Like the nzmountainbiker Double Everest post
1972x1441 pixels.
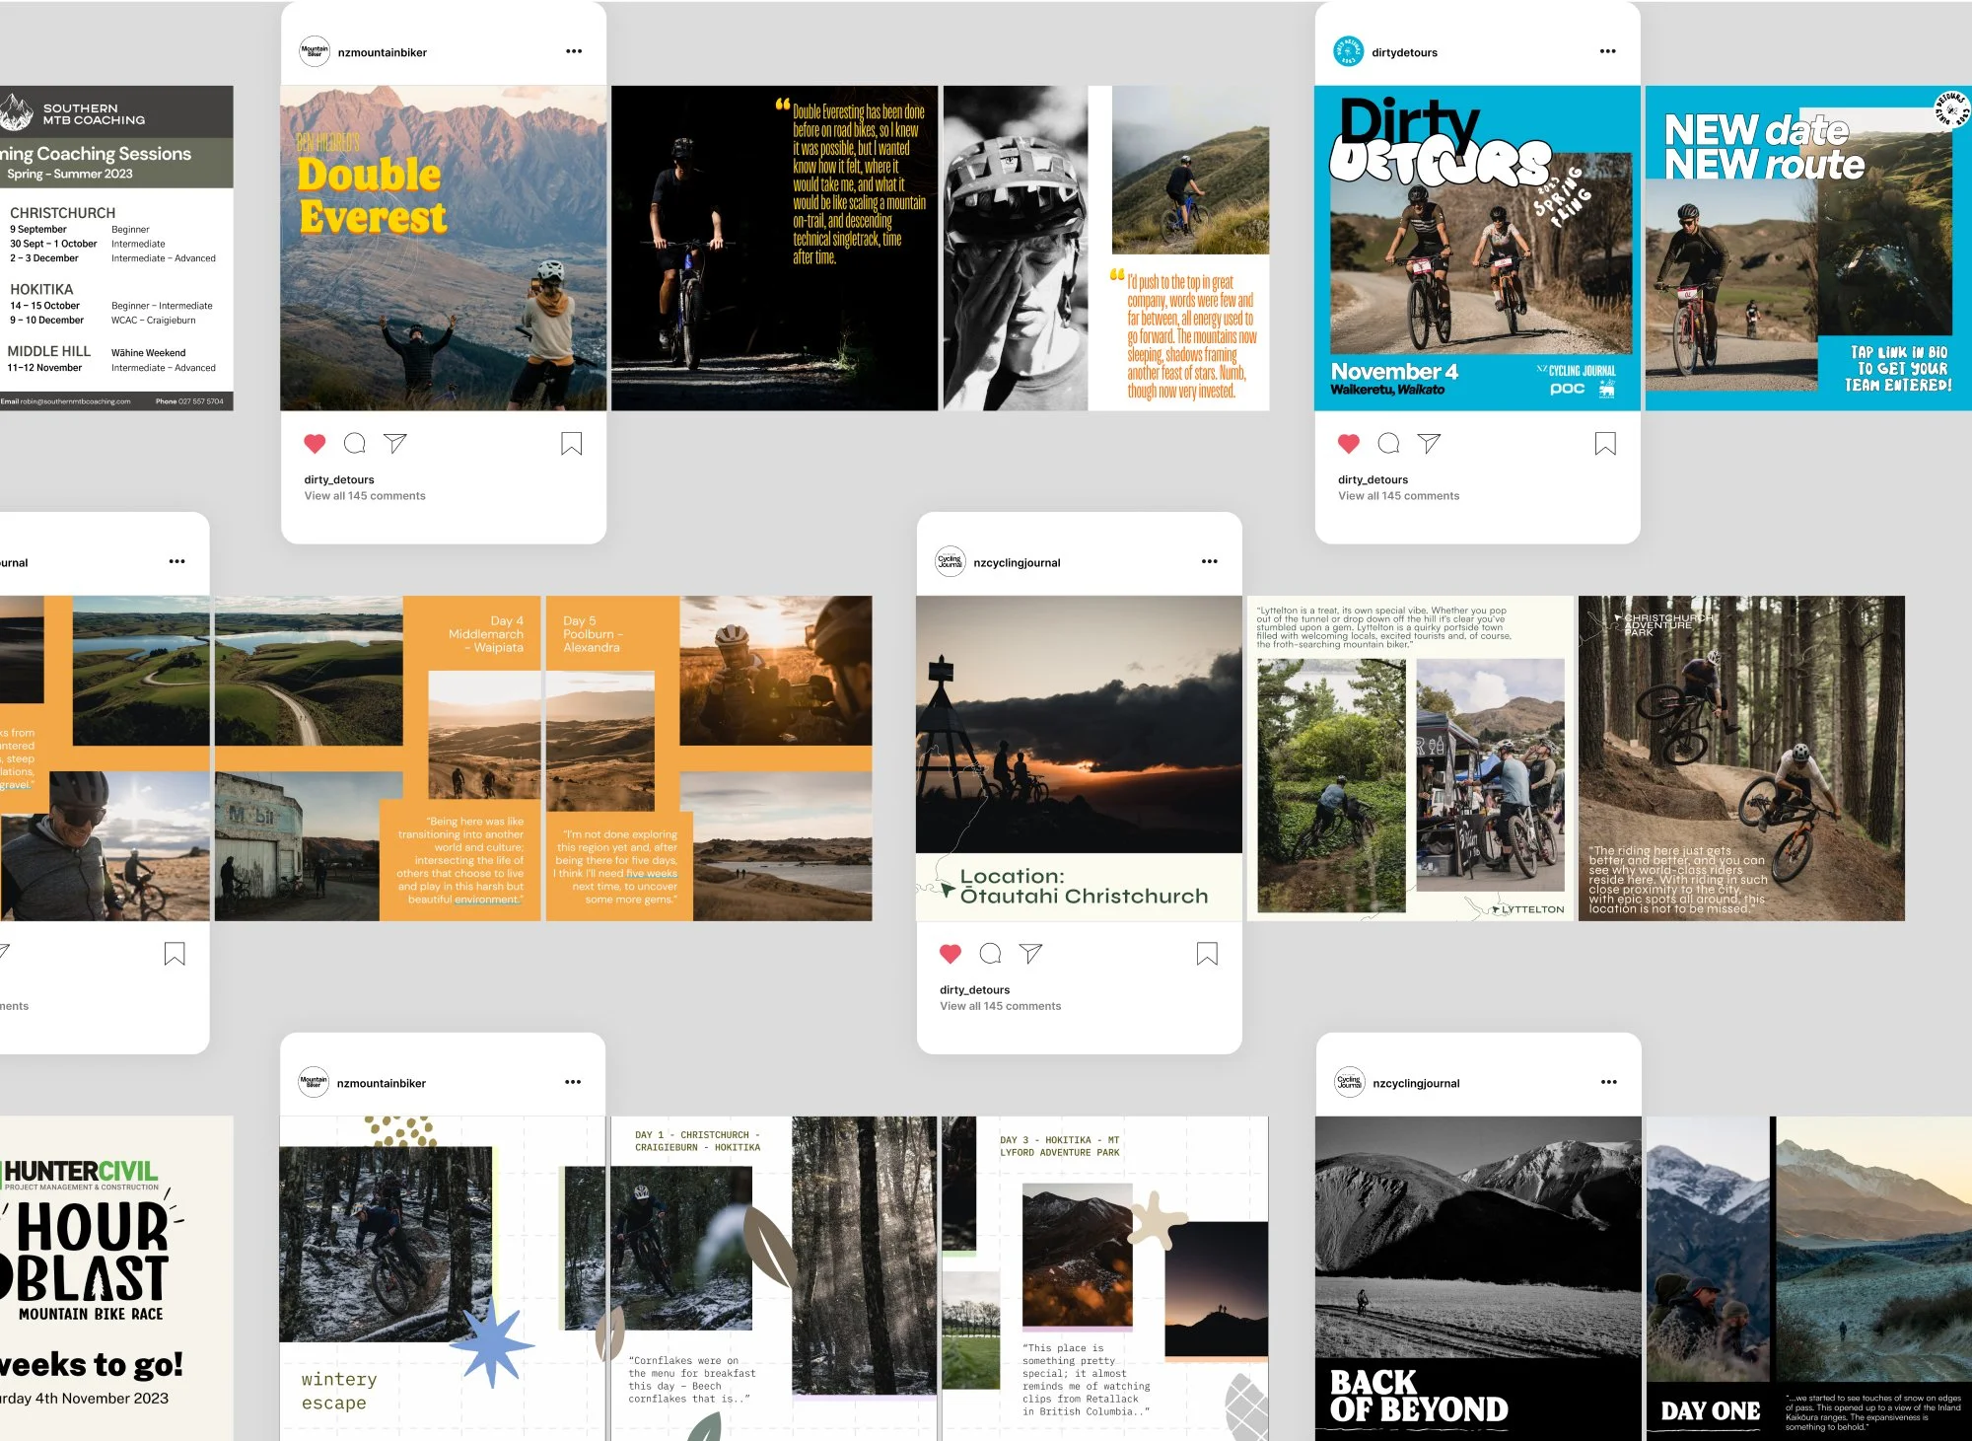point(315,444)
